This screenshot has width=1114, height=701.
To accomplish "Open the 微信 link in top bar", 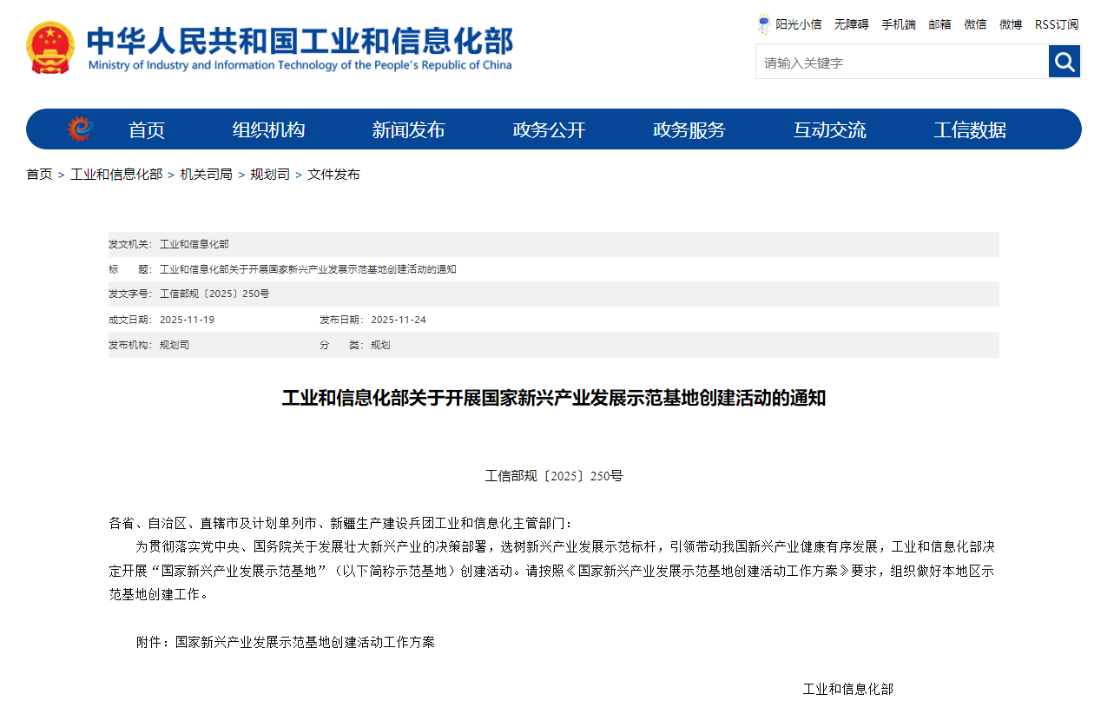I will click(975, 24).
